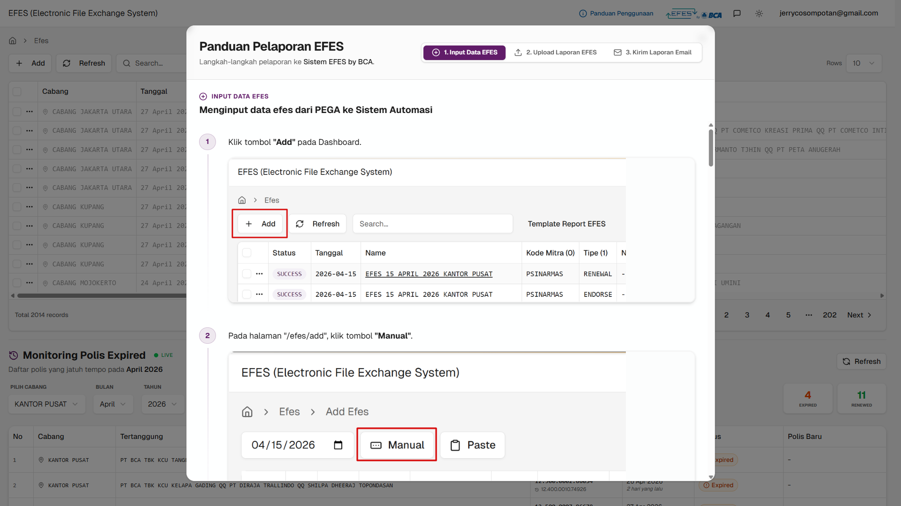Viewport: 901px width, 506px height.
Task: Click the 'Sistem EFES by BCA' text in the subtitle
Action: pyautogui.click(x=338, y=62)
